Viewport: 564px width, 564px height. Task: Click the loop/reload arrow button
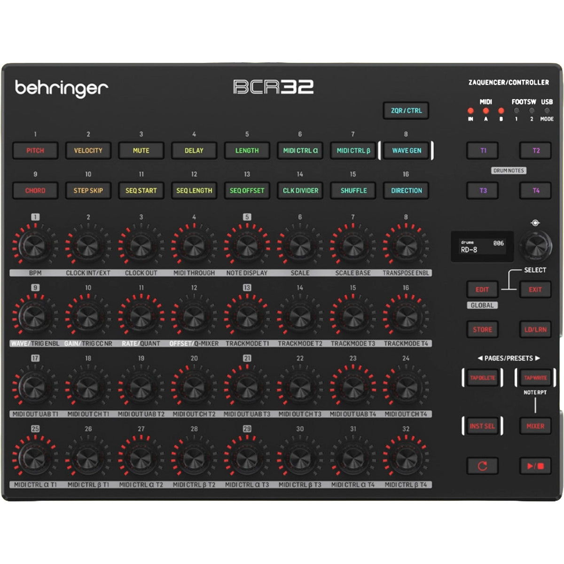coord(482,466)
